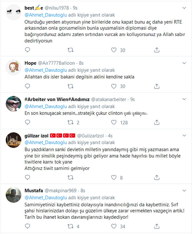This screenshot has height=234, width=193.
Task: Reply to Mustafa's tweet
Action: tap(28, 226)
